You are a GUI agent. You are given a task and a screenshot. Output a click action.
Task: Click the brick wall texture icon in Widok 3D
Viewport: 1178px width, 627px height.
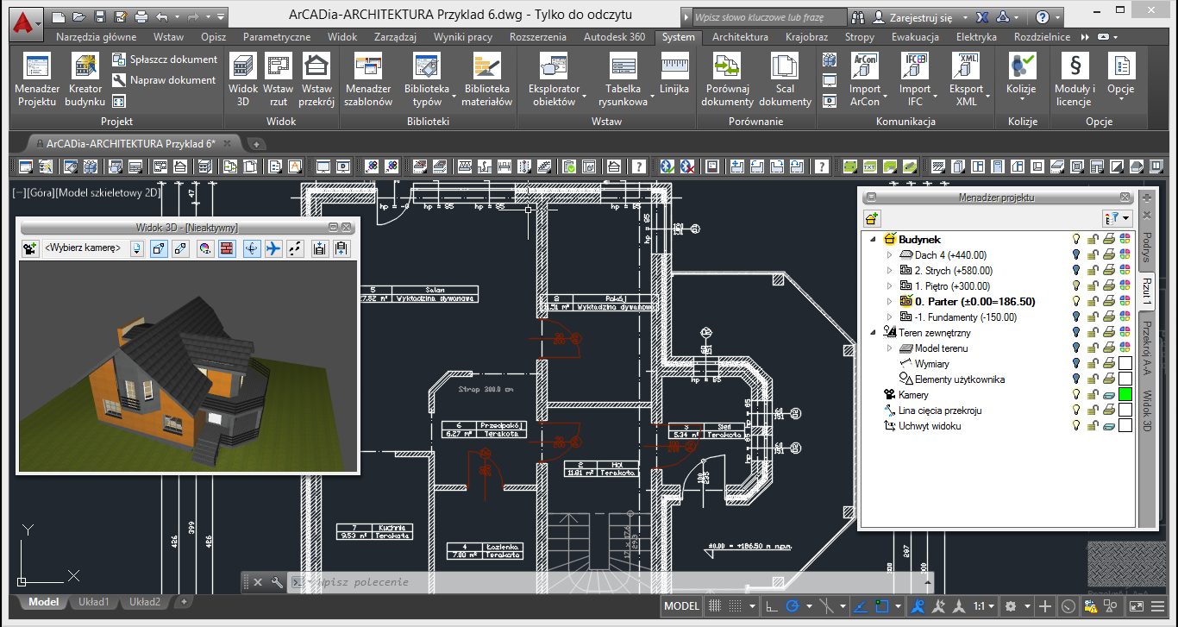pos(227,248)
